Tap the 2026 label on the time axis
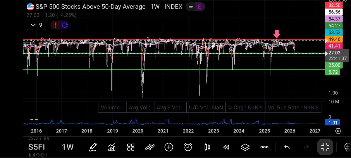 pyautogui.click(x=290, y=131)
